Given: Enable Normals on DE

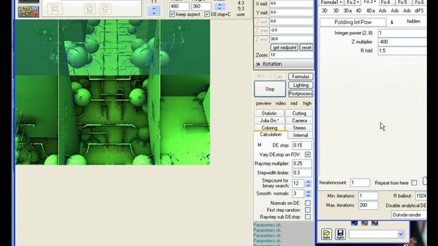Looking at the screenshot, I should click(307, 203).
